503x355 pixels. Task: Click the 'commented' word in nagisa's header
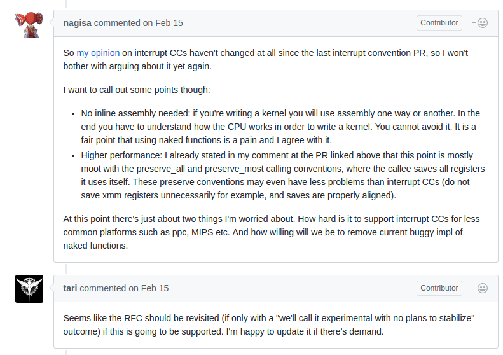click(117, 23)
